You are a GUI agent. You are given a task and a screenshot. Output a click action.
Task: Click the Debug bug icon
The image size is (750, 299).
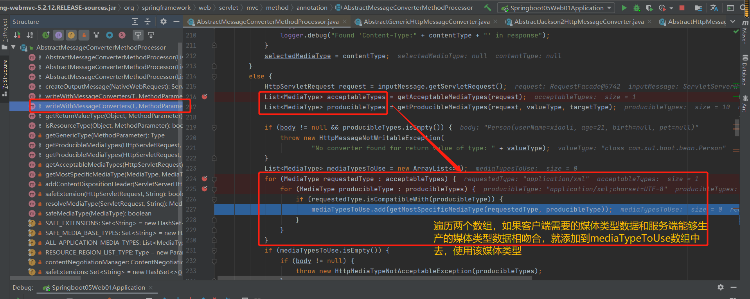(x=637, y=8)
